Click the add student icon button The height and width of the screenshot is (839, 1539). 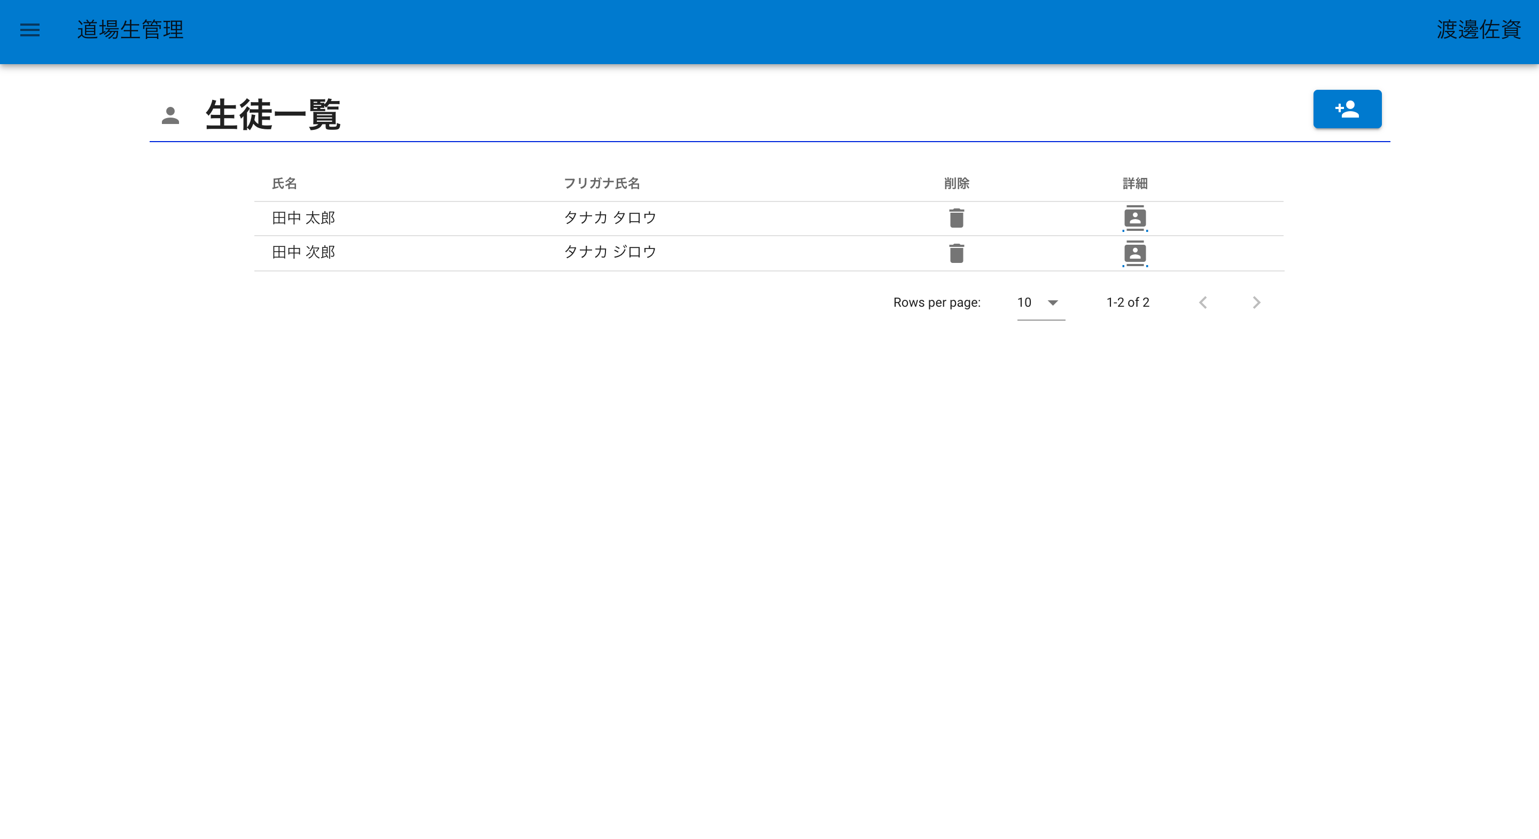pos(1347,109)
